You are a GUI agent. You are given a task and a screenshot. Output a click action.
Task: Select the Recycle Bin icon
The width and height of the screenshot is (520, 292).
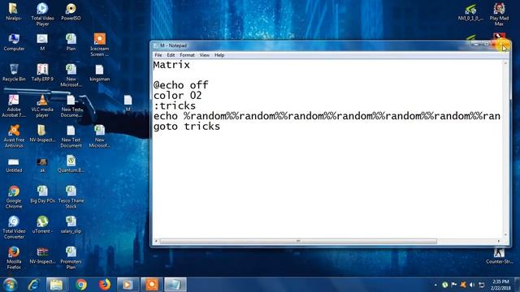(14, 72)
